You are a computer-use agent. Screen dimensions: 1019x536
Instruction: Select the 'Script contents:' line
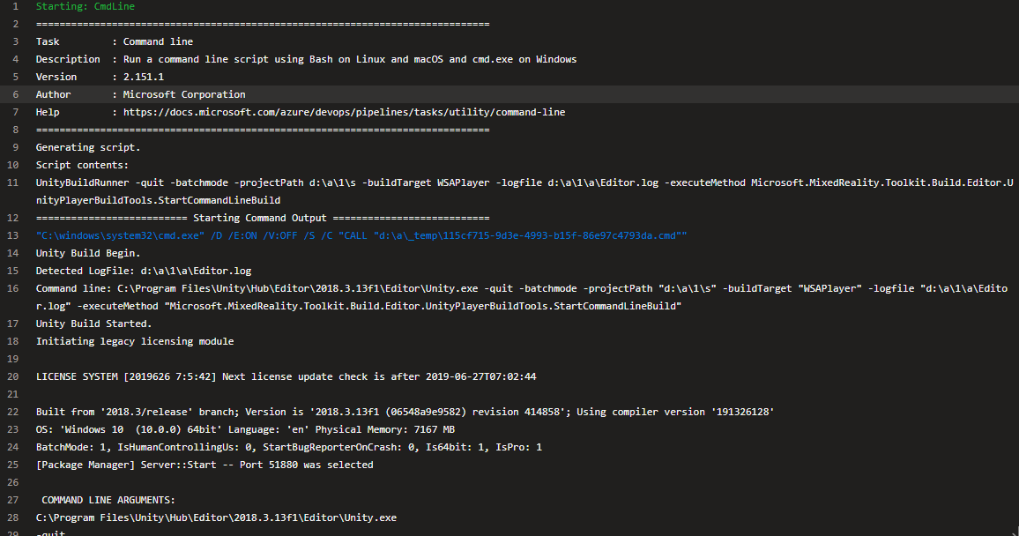pos(82,165)
